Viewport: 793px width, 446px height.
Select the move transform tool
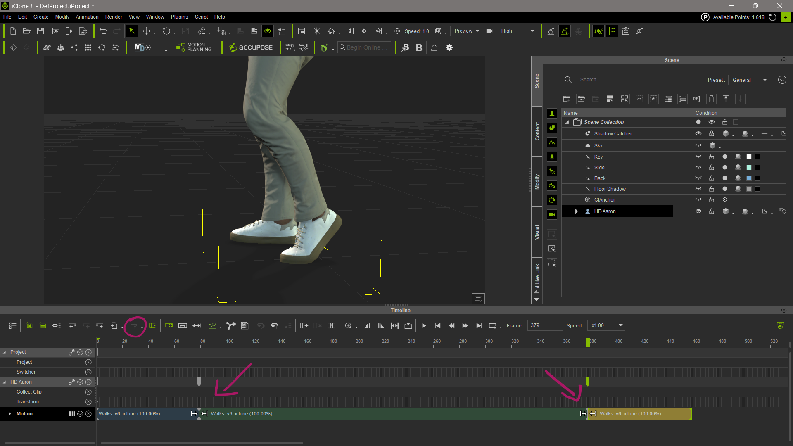click(147, 31)
